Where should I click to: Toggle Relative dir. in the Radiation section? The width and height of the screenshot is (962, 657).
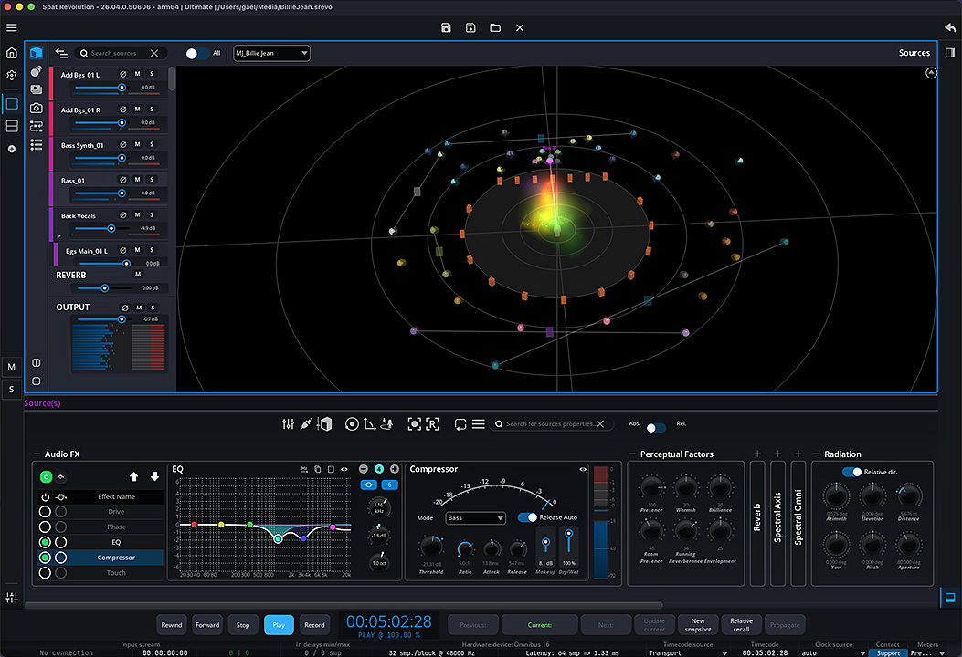[851, 472]
